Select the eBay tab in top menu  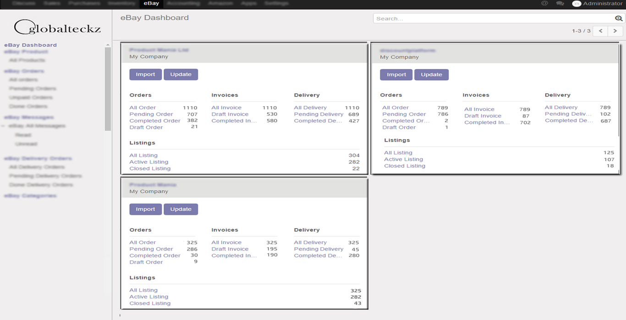click(x=151, y=4)
